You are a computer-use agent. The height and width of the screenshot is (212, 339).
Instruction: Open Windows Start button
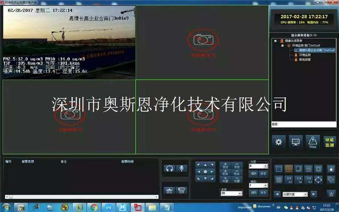point(6,208)
